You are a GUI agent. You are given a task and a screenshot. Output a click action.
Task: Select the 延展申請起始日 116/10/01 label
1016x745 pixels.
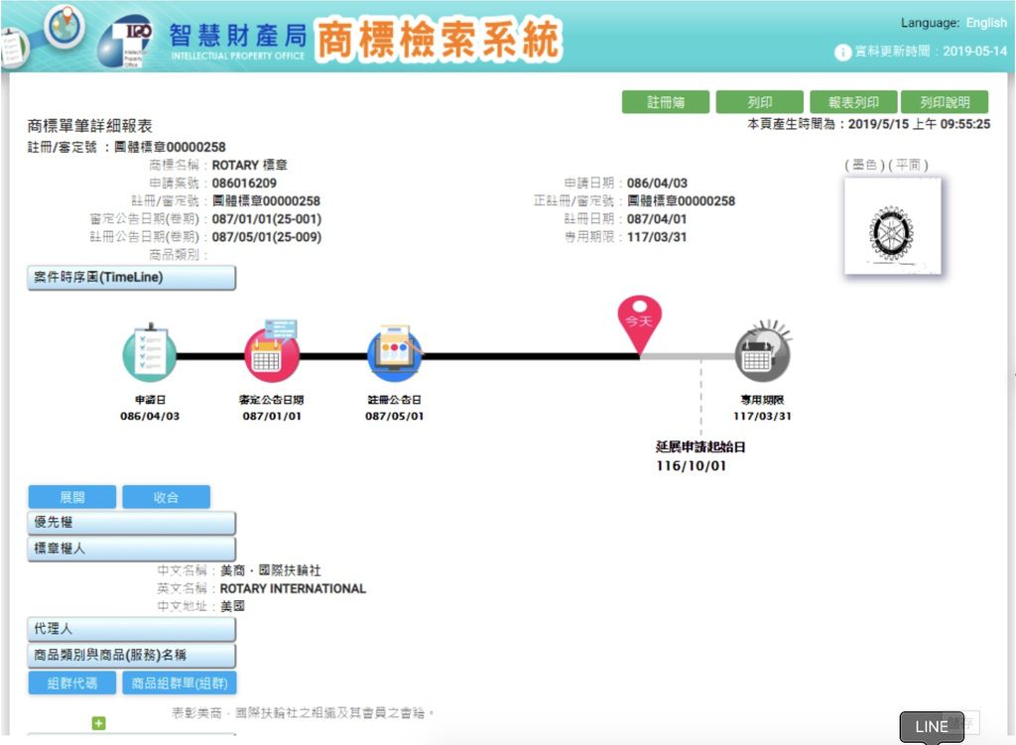700,456
